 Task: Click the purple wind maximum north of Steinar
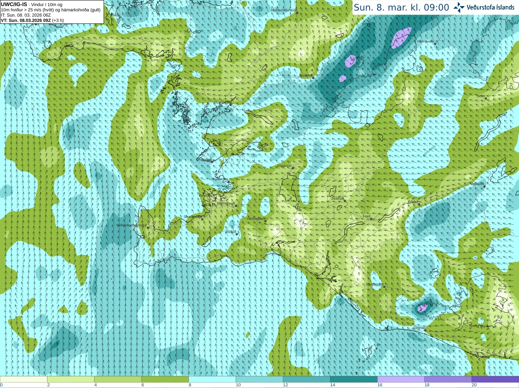click(x=422, y=308)
